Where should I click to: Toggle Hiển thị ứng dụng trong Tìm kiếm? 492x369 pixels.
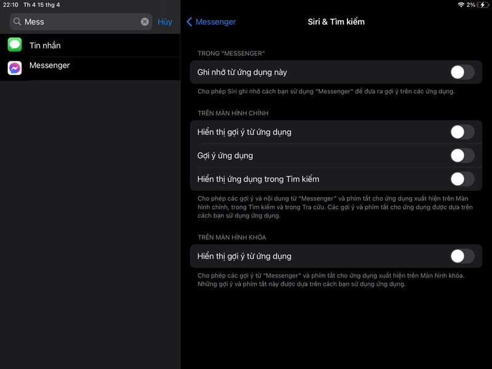point(462,179)
